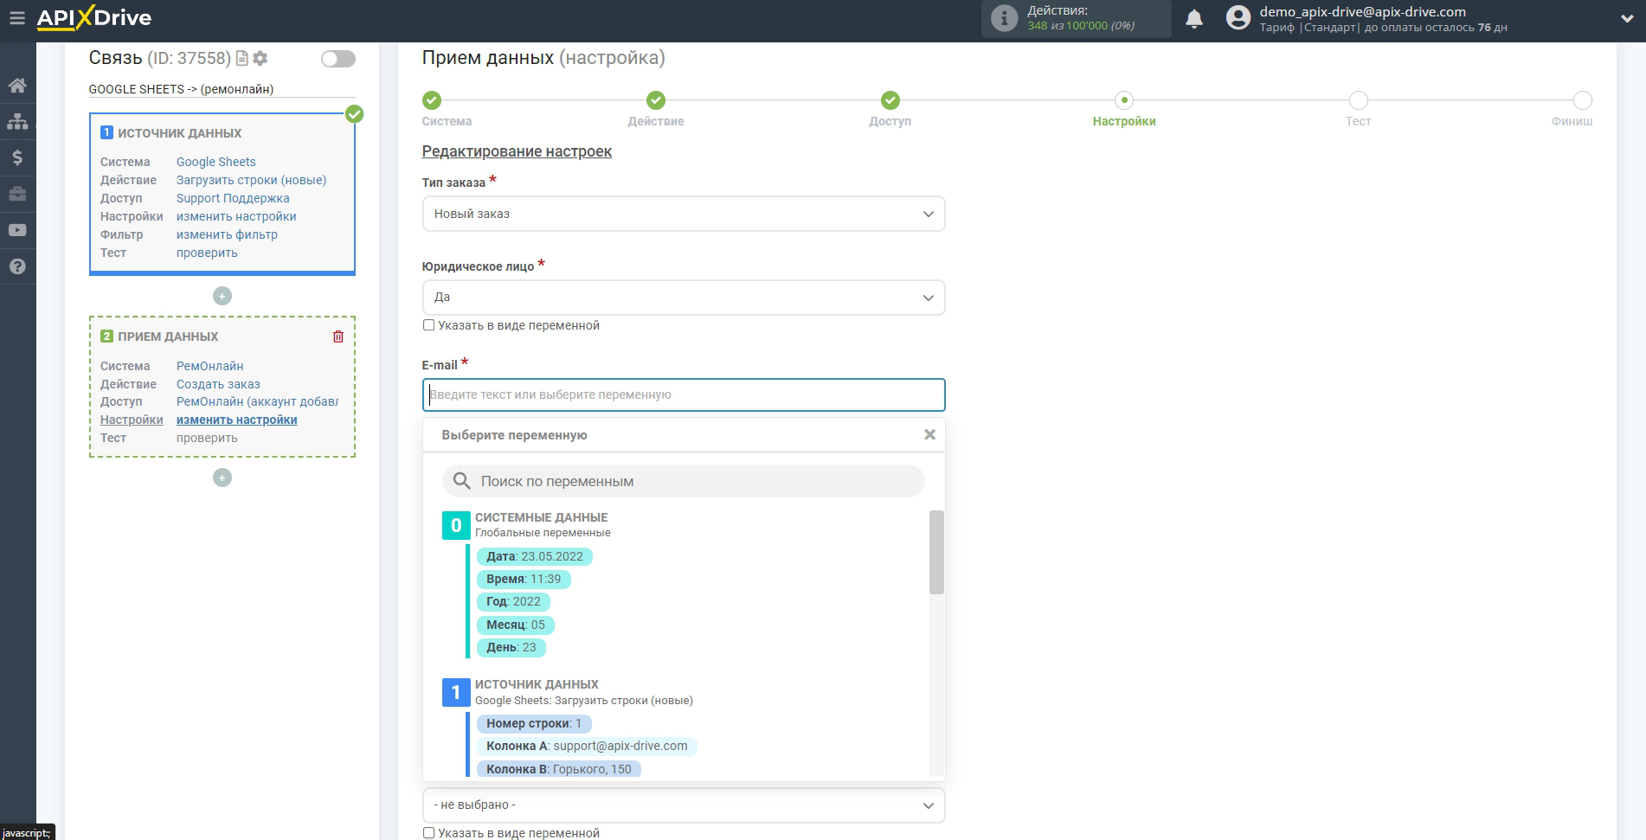This screenshot has height=840, width=1646.
Task: Check the bottom 'Указать в виде переменной' checkbox
Action: 428,833
